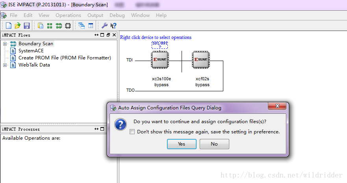
Task: Click the dialog title bar text
Action: tap(170, 108)
